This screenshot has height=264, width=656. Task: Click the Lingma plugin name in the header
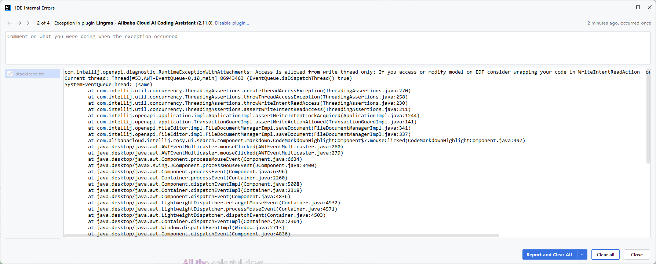click(105, 23)
